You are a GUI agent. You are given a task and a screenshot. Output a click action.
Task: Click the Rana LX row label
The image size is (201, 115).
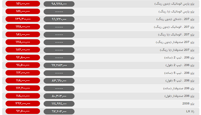tap(190, 111)
